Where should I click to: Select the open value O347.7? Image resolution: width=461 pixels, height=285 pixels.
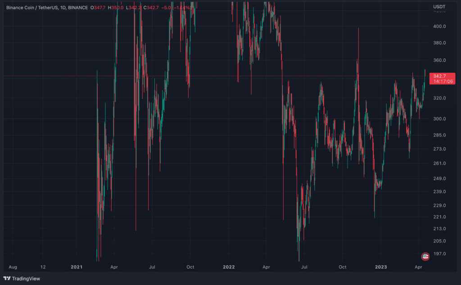pos(98,8)
